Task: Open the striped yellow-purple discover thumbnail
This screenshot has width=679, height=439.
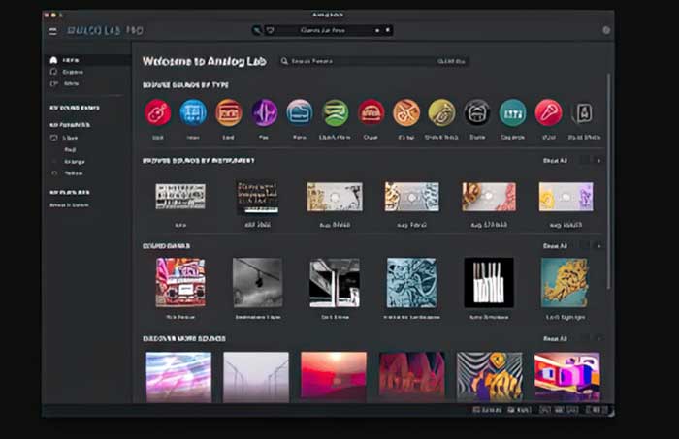Action: point(490,375)
